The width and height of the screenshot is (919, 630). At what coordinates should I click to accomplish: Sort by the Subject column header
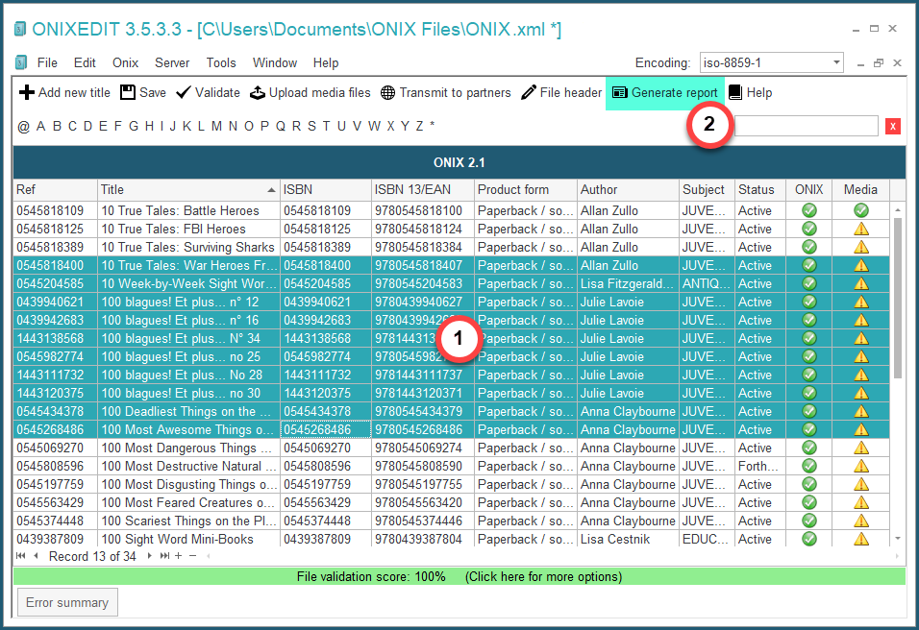pos(707,189)
